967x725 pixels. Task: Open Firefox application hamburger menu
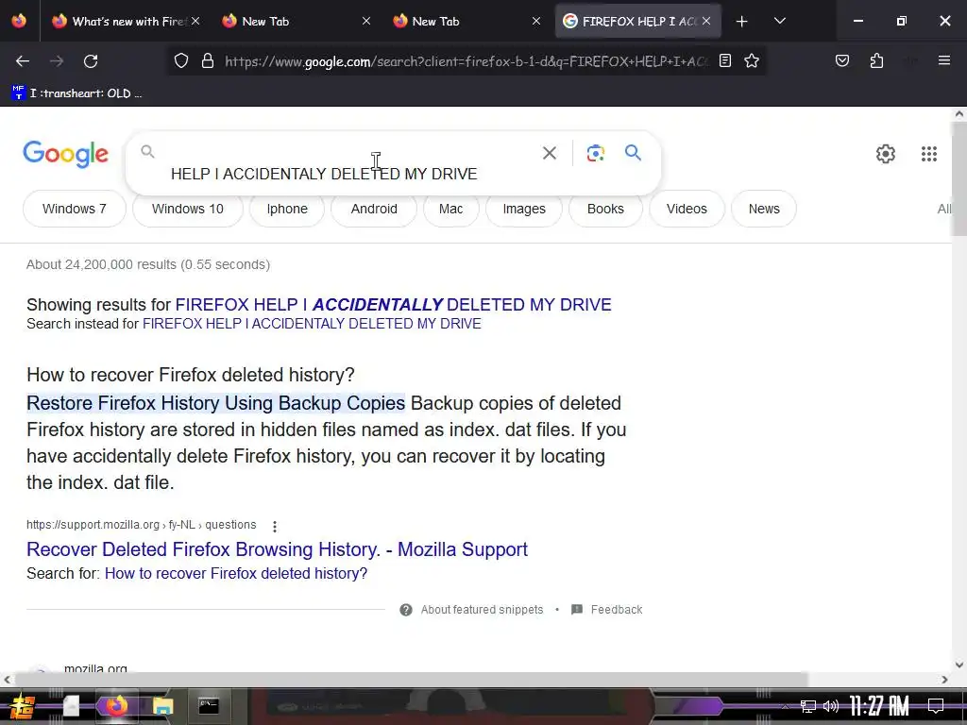[943, 60]
